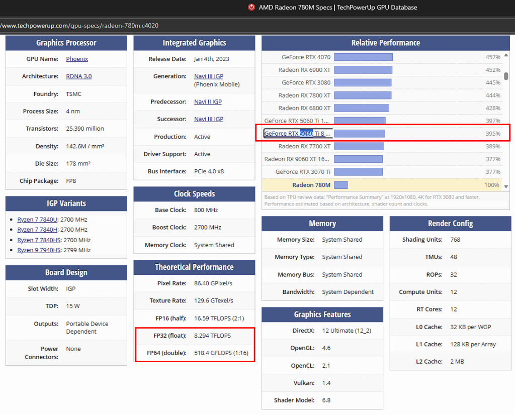Open the Ryzen 9 7940HS variant link
Image resolution: width=515 pixels, height=415 pixels.
click(x=39, y=250)
